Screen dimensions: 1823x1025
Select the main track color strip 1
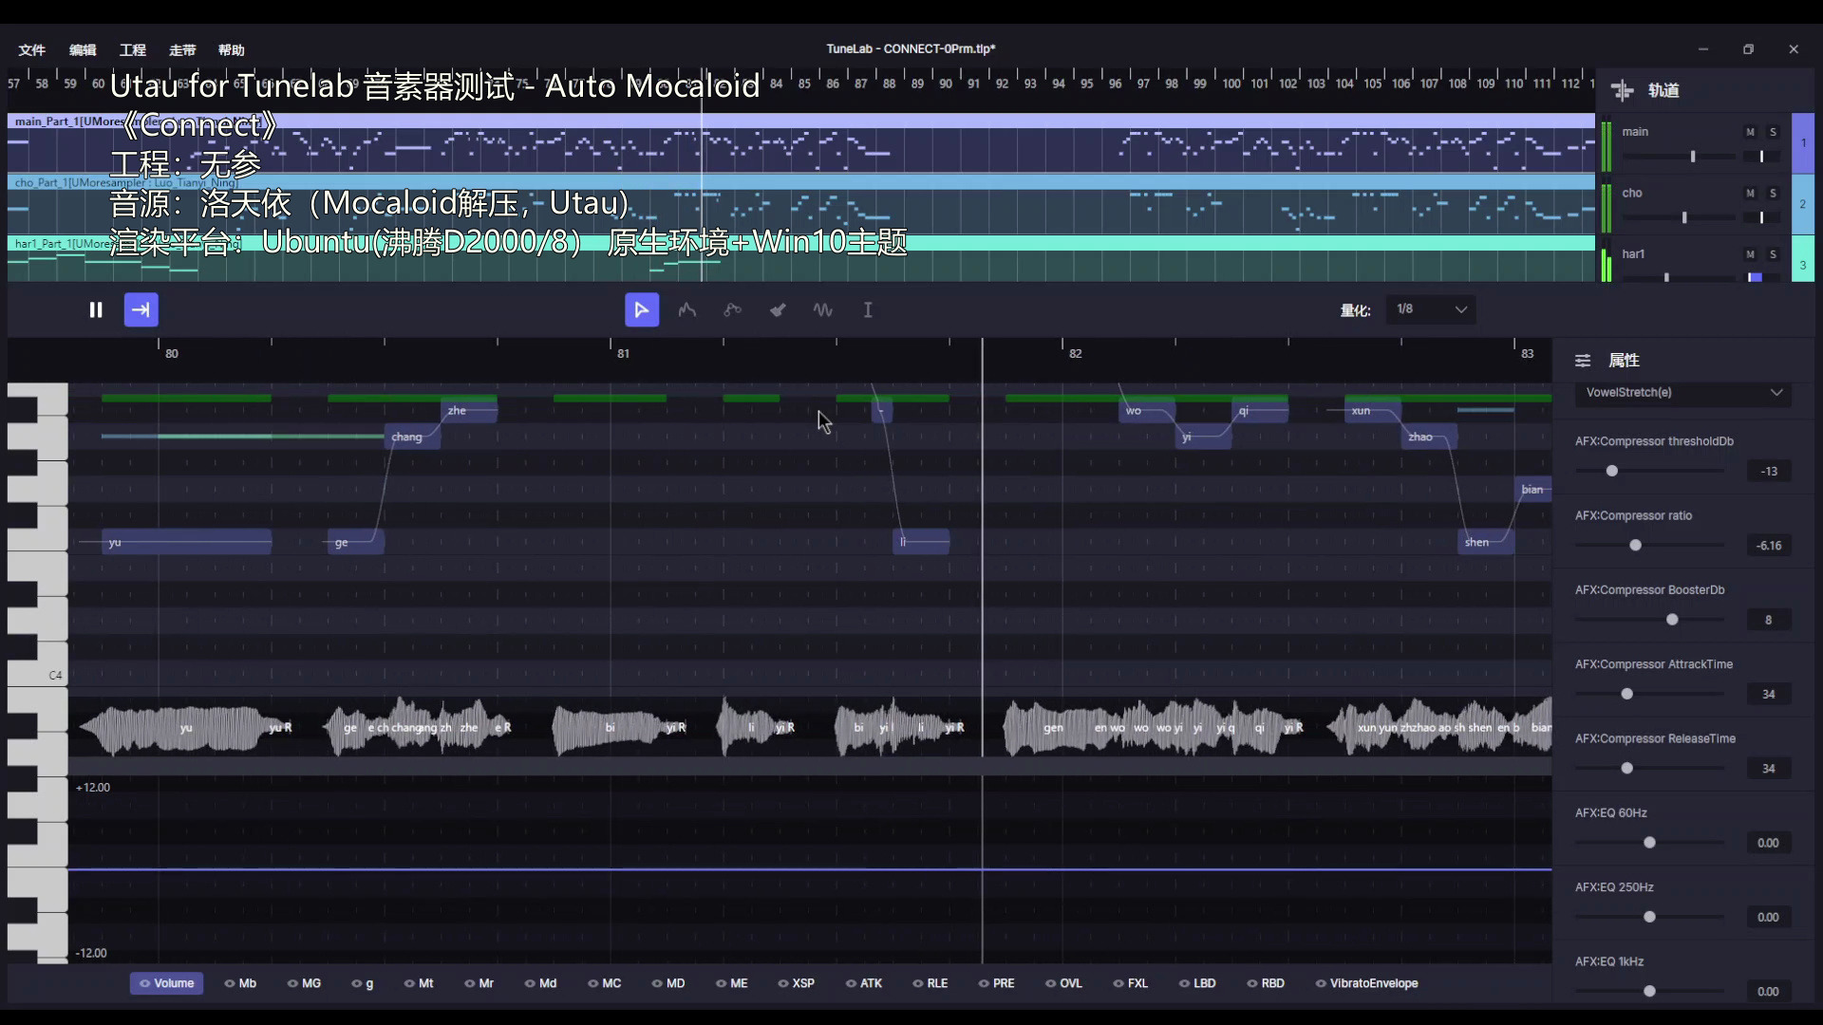point(1802,143)
